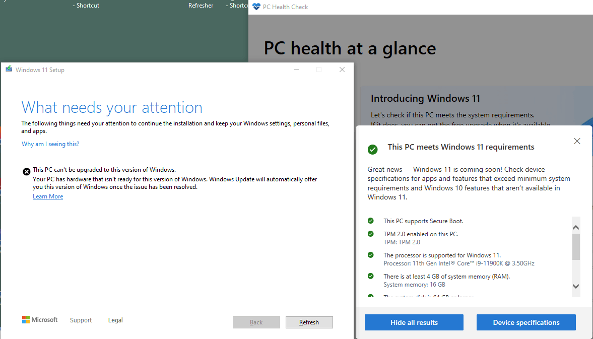Open the Support link in Setup footer

click(x=81, y=320)
